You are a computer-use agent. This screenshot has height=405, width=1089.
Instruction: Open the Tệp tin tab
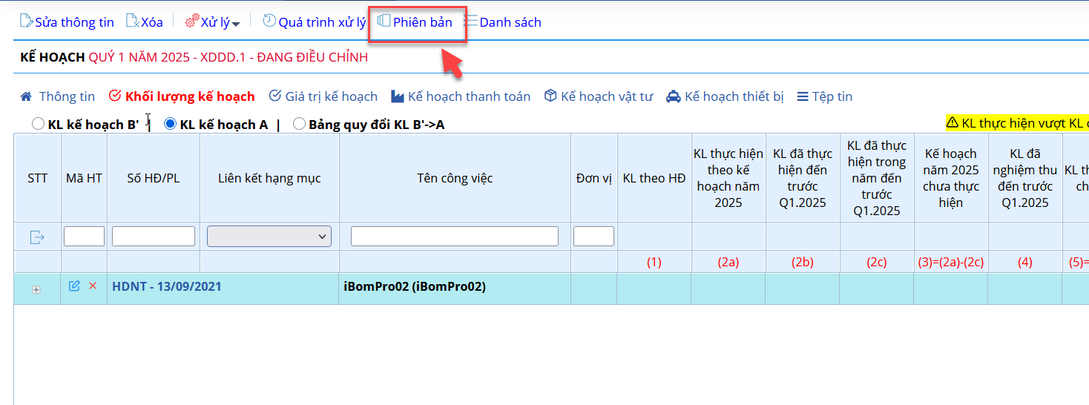[x=824, y=96]
